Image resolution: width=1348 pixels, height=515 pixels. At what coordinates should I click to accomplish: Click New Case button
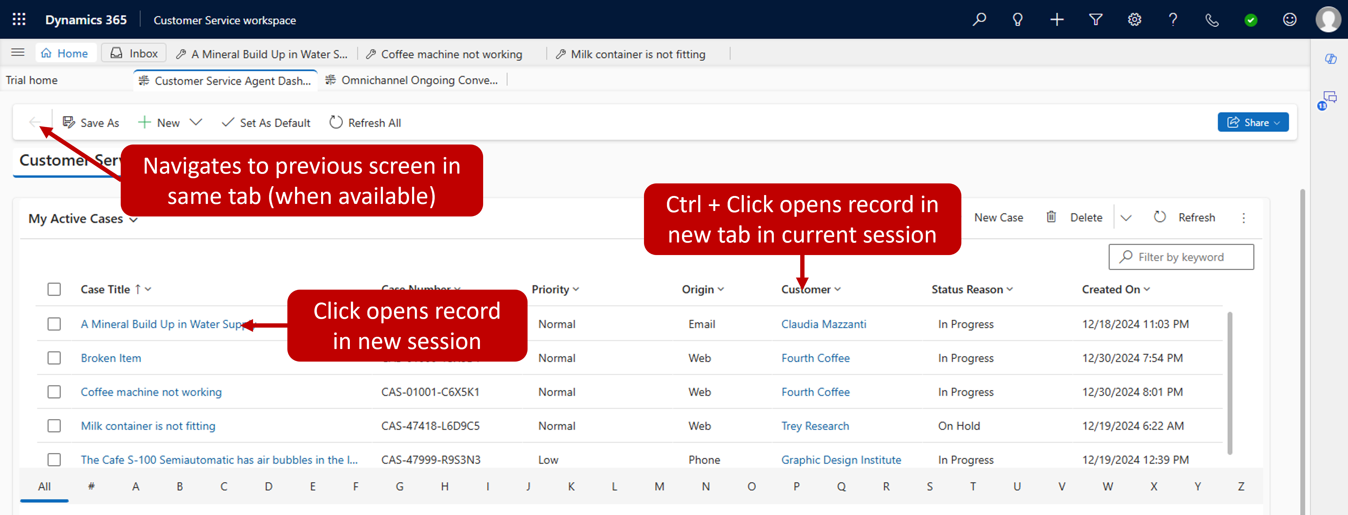pos(998,217)
